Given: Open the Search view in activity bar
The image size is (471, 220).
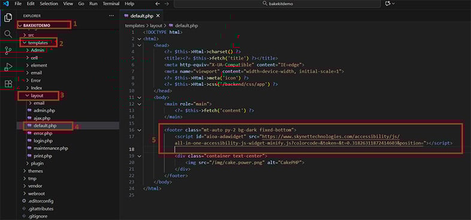Looking at the screenshot, I should (x=8, y=34).
